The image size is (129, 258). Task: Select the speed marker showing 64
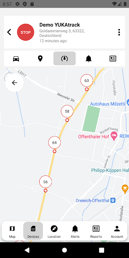tap(55, 143)
